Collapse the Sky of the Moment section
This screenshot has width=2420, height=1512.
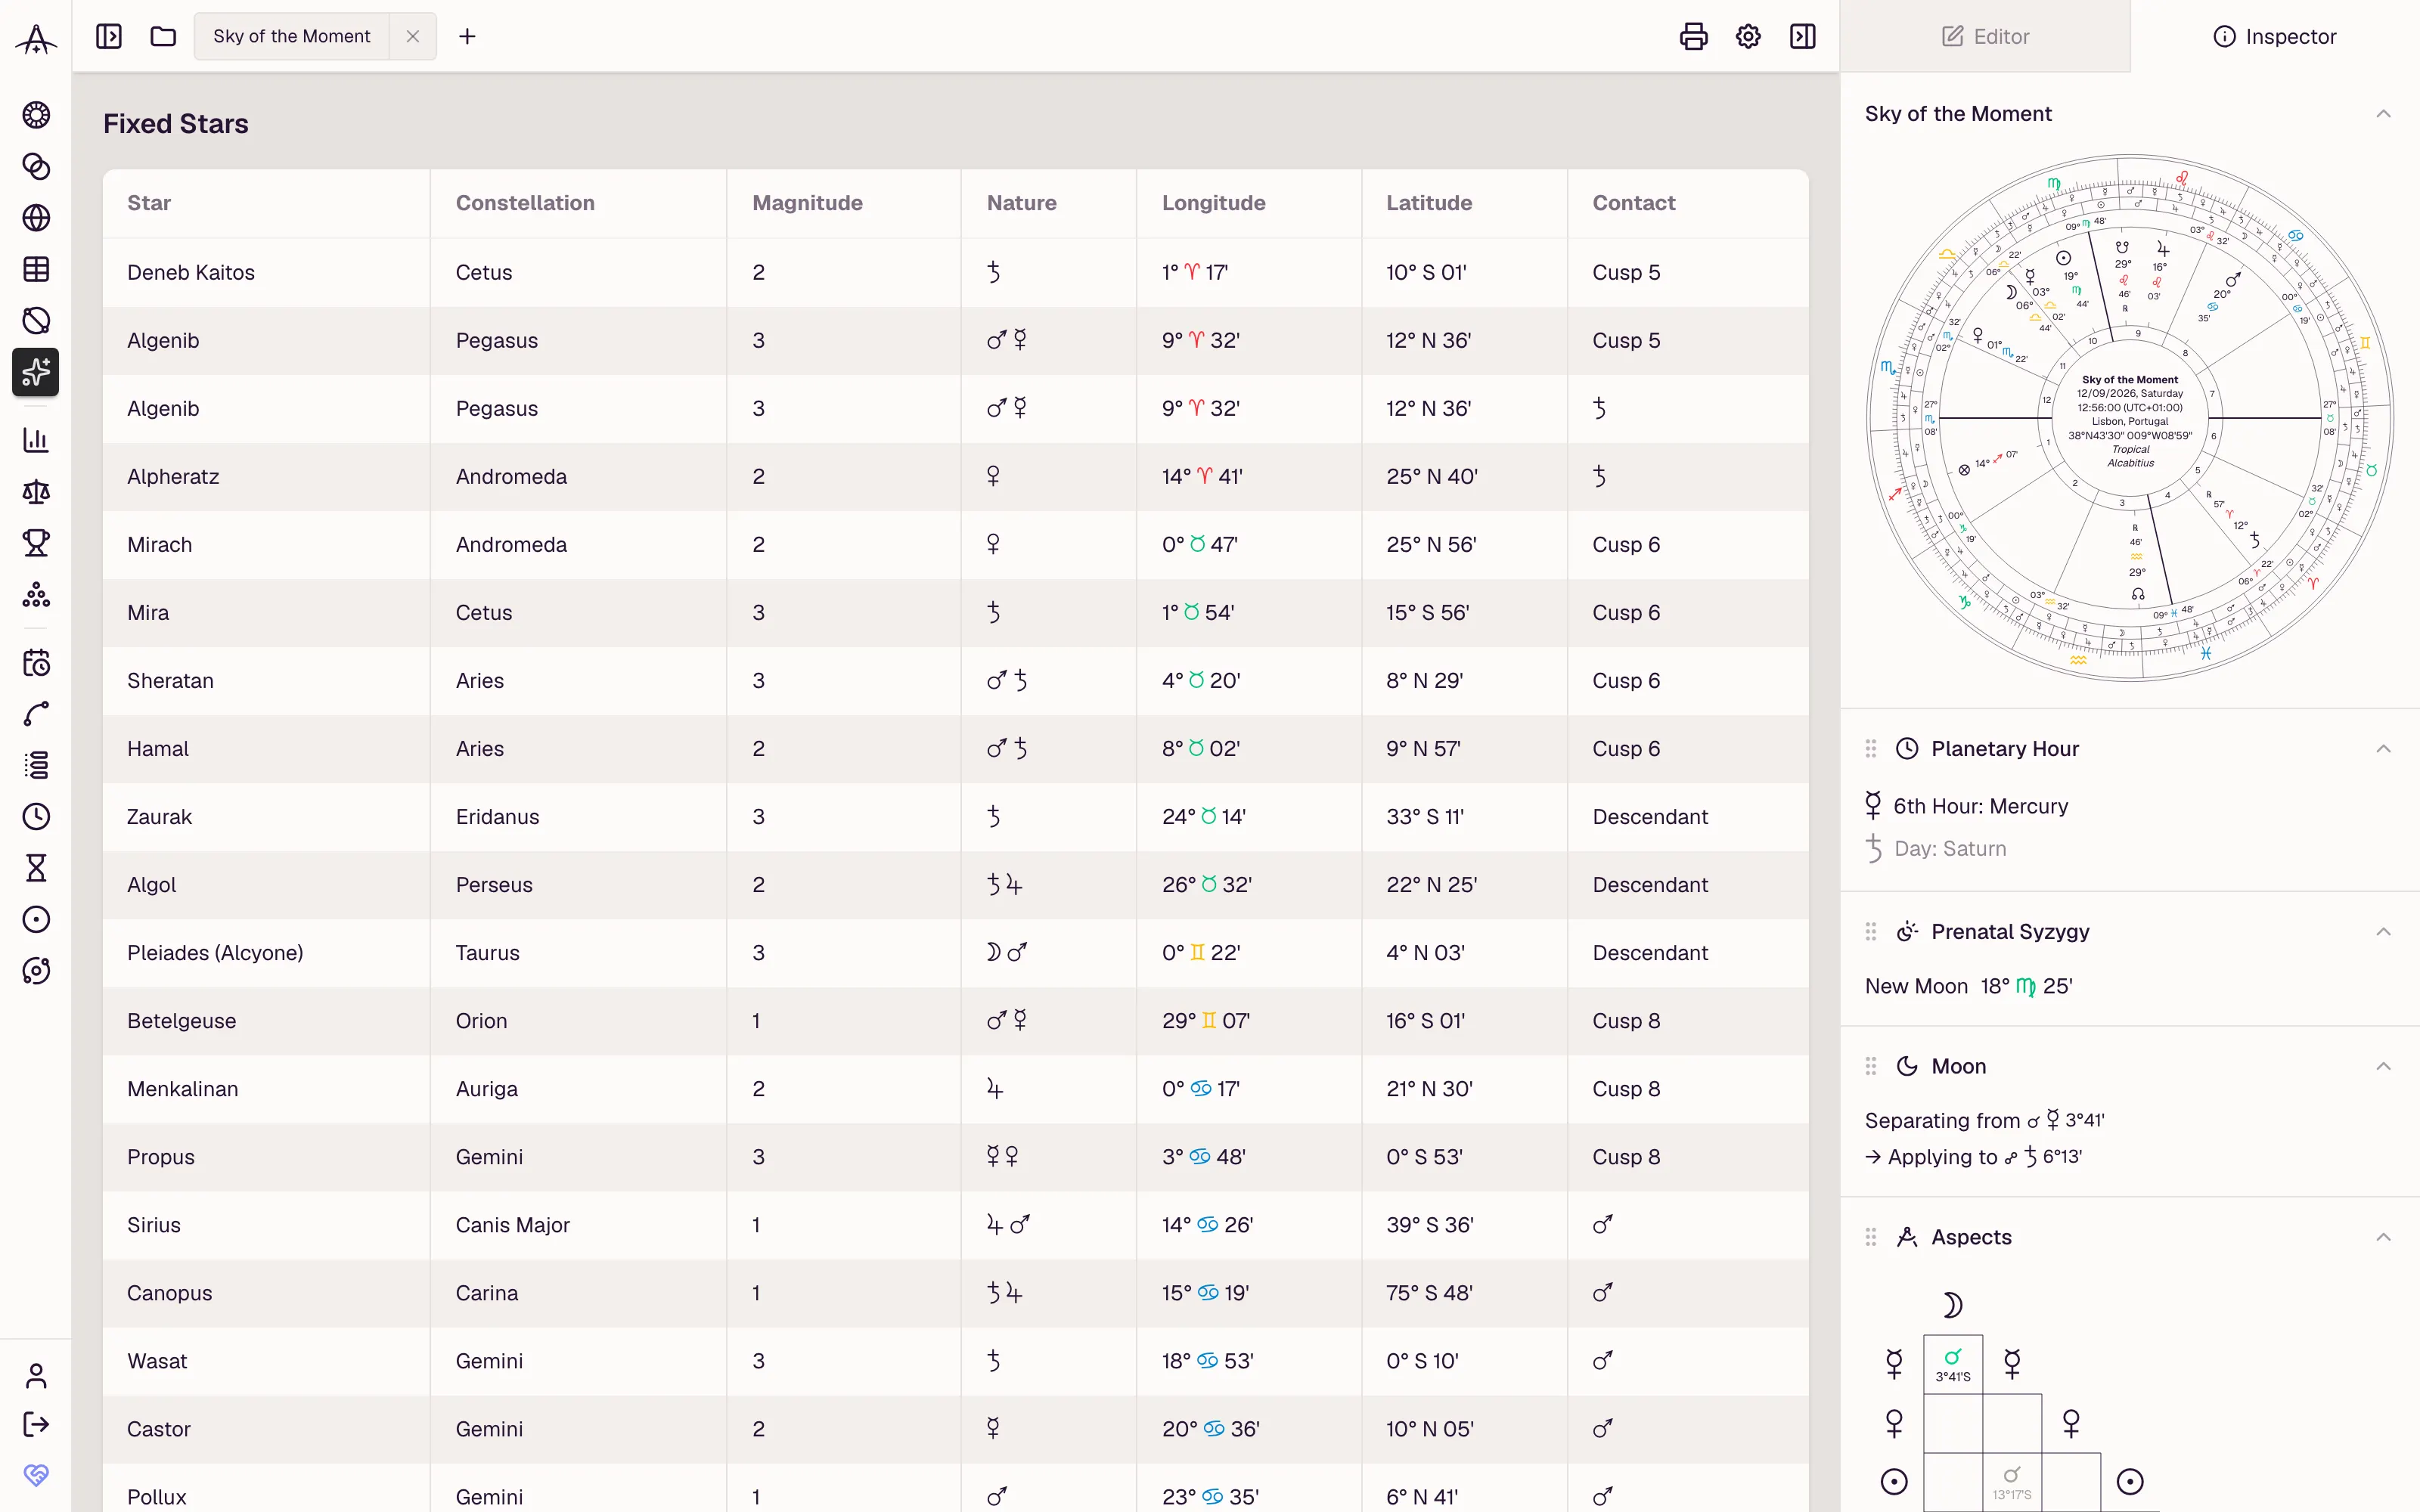coord(2384,114)
